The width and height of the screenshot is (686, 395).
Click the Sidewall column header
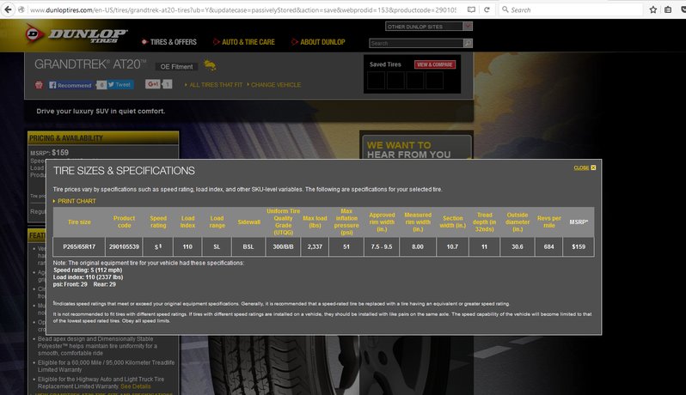[249, 222]
